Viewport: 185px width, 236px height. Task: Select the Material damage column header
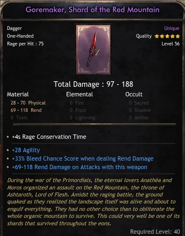pos(18,95)
